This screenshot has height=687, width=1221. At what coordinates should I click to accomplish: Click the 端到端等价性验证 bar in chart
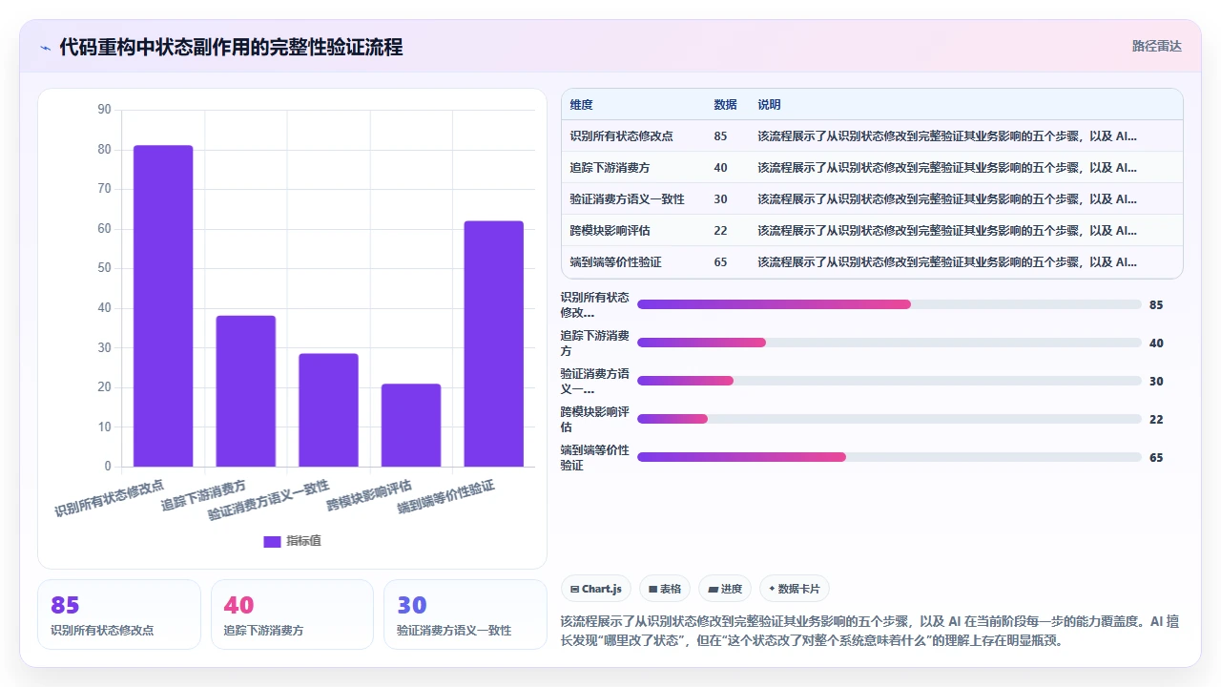(494, 343)
